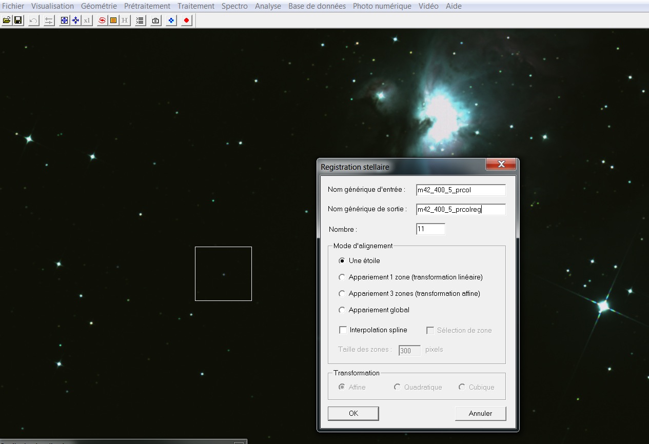Choose 'Appariement global' radio button
The image size is (649, 444).
[x=342, y=310]
